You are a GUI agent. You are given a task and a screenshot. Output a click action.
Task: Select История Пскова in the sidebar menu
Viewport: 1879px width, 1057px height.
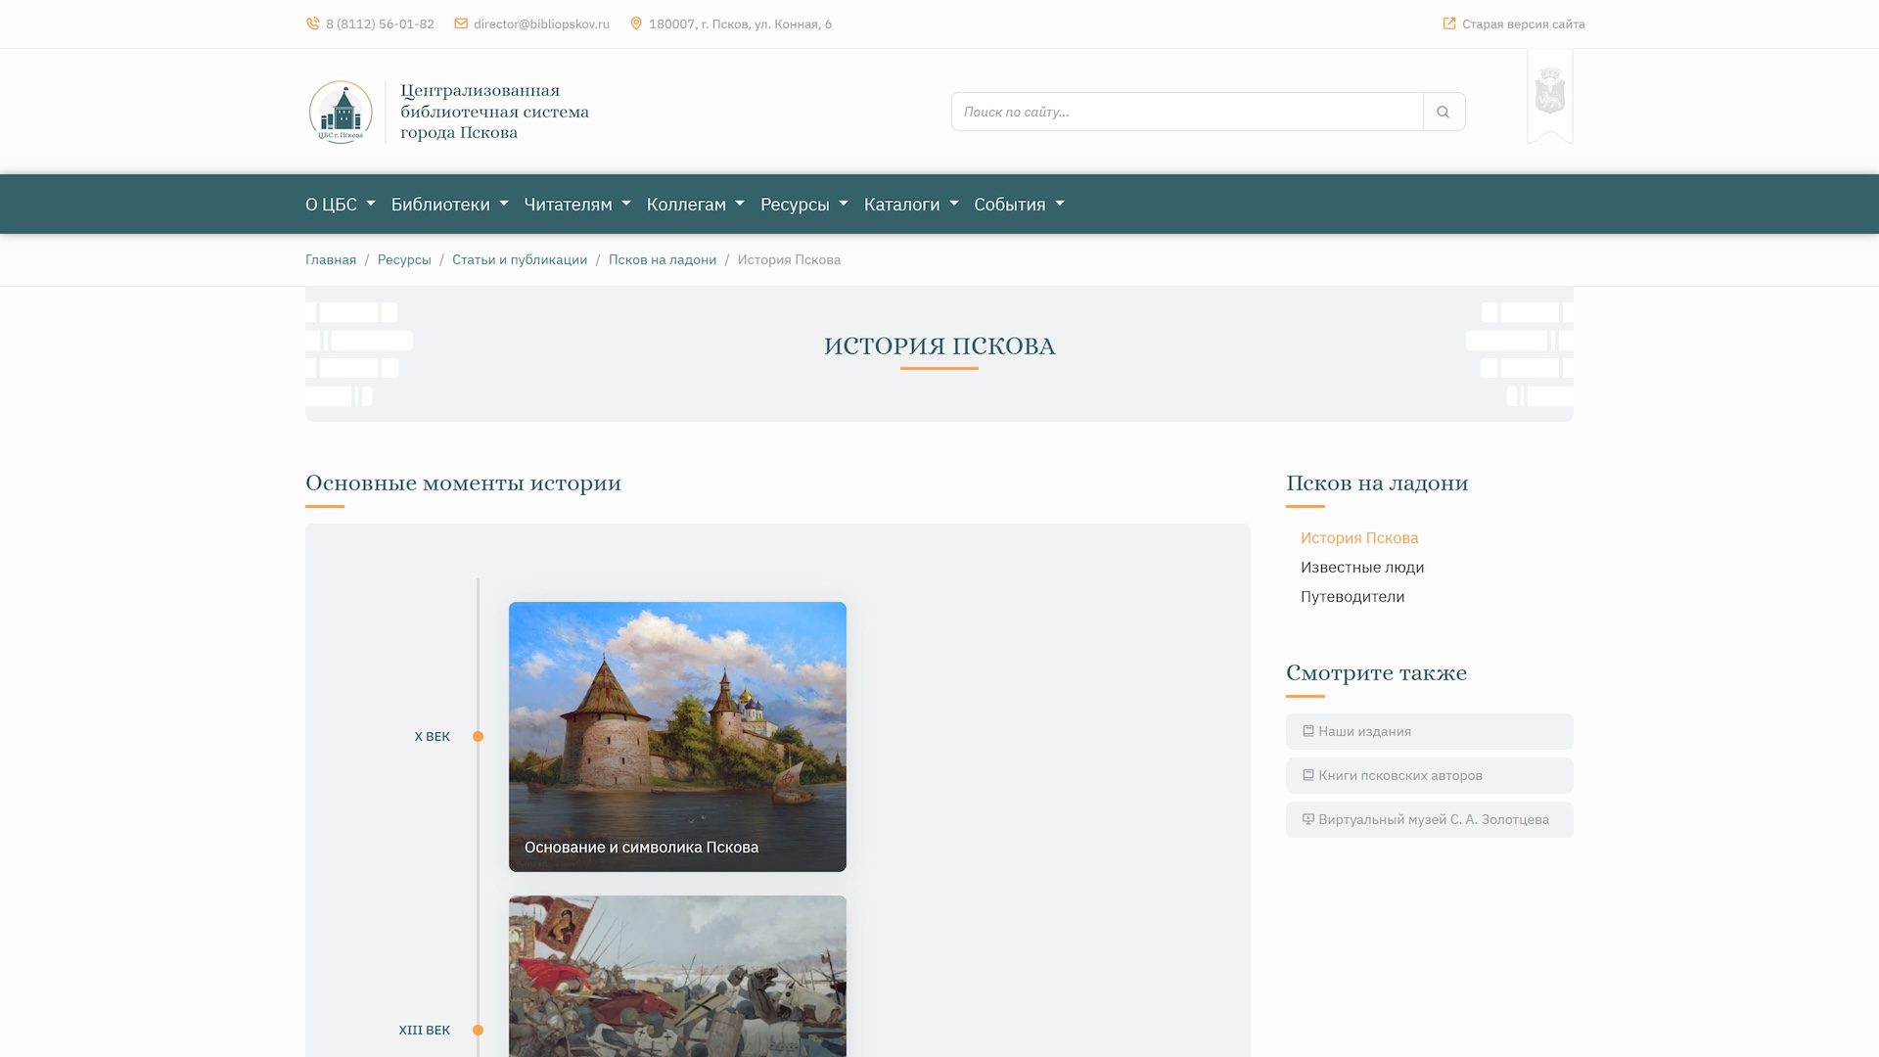click(x=1359, y=538)
